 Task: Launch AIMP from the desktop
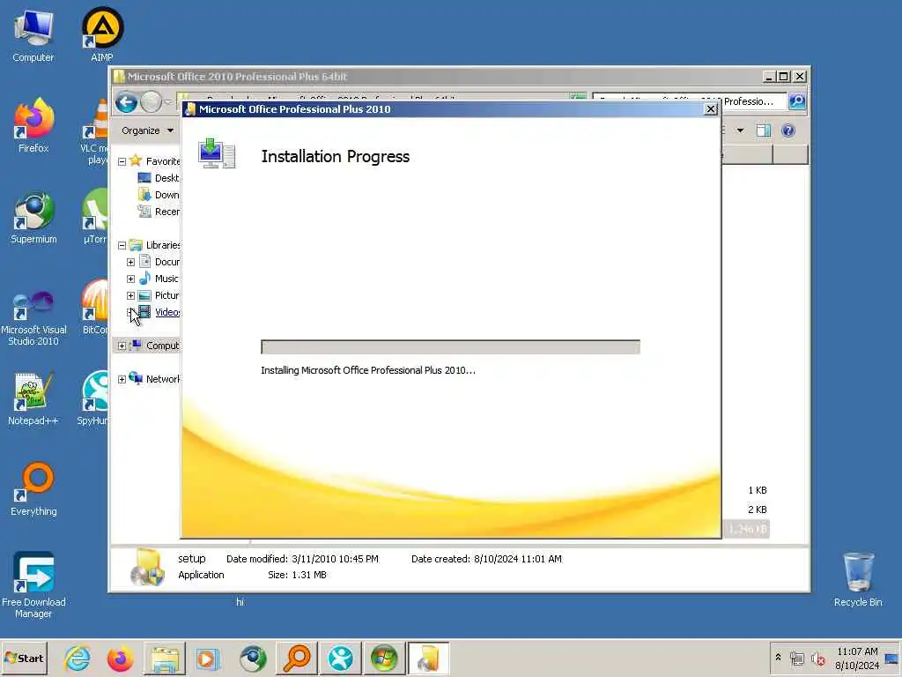(x=102, y=34)
